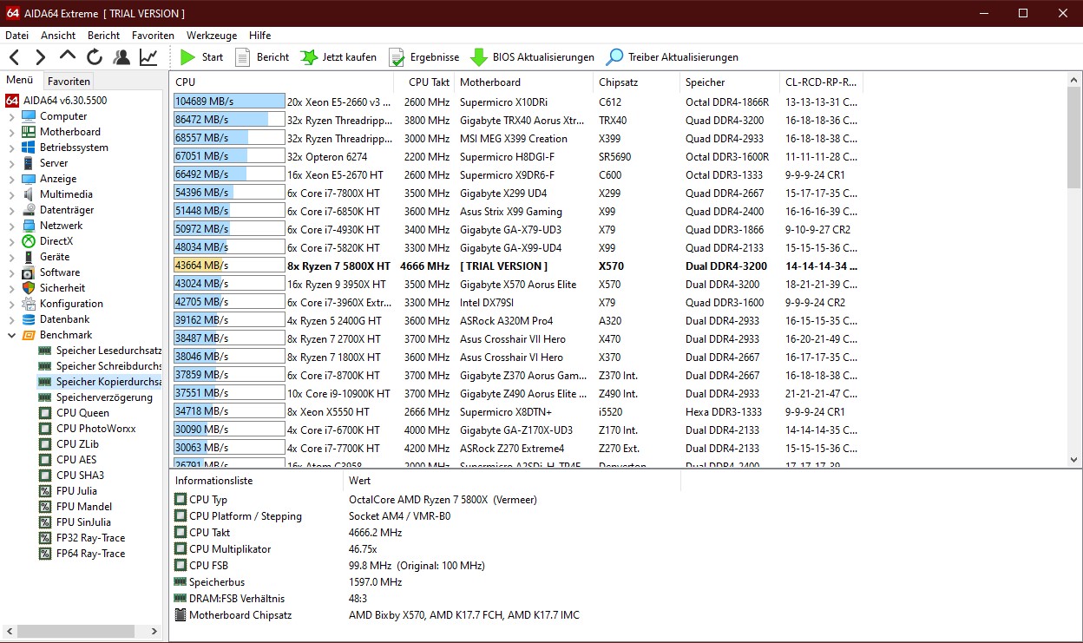
Task: Click the Jetzt kaufen button
Action: coord(338,57)
